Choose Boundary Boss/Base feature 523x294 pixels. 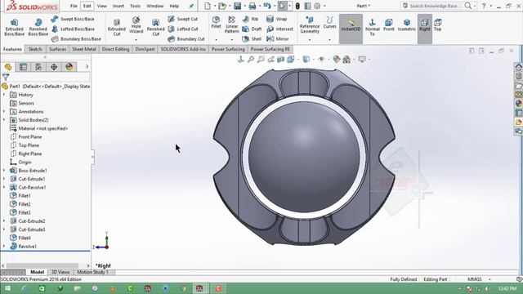(76, 39)
